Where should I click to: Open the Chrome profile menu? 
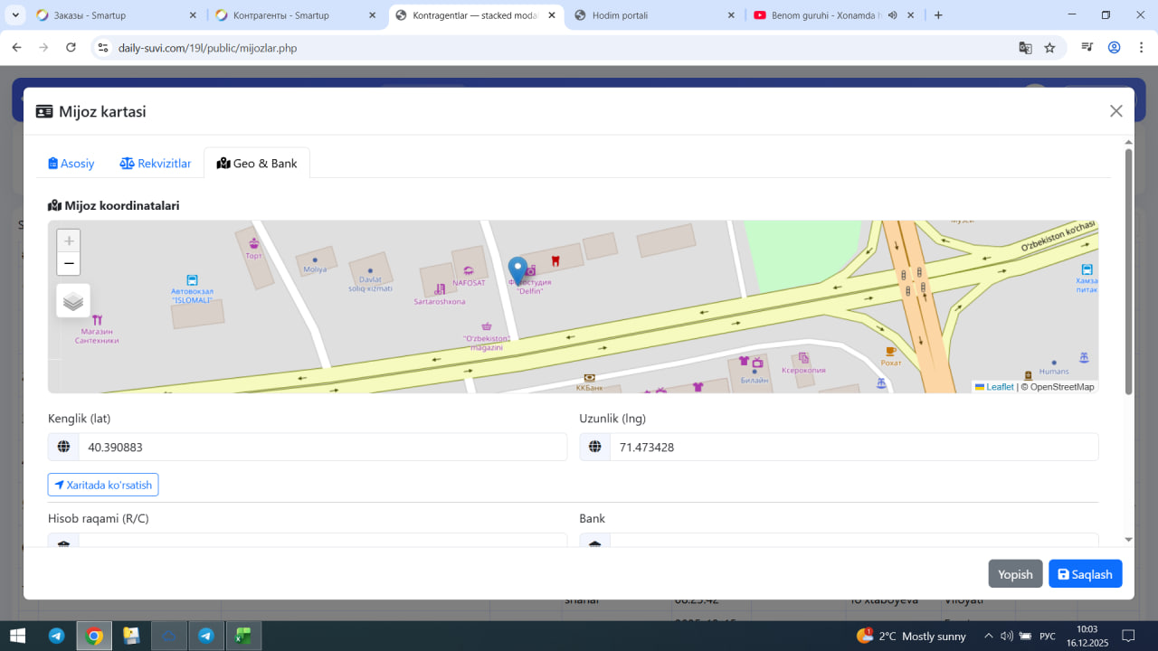[1115, 48]
